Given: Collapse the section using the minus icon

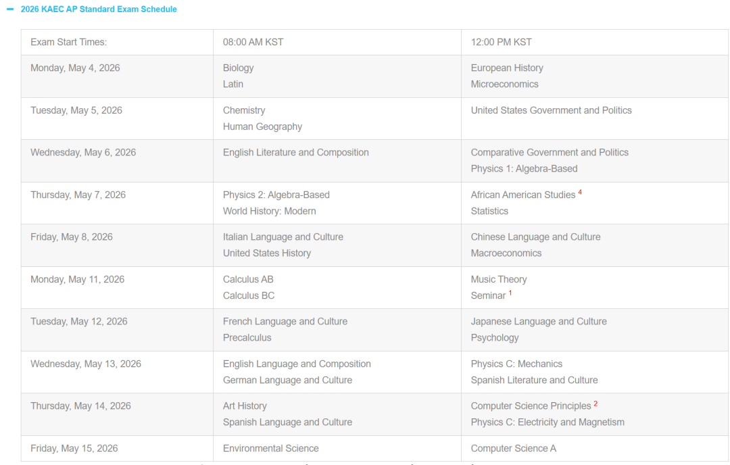Looking at the screenshot, I should tap(9, 9).
